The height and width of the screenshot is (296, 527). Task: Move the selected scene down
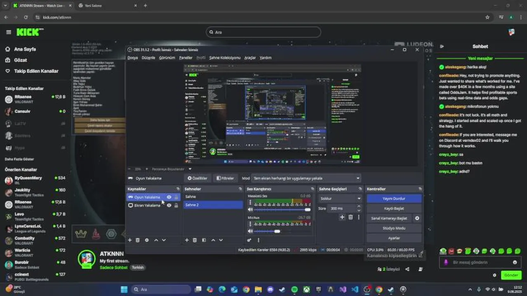[x=221, y=240]
